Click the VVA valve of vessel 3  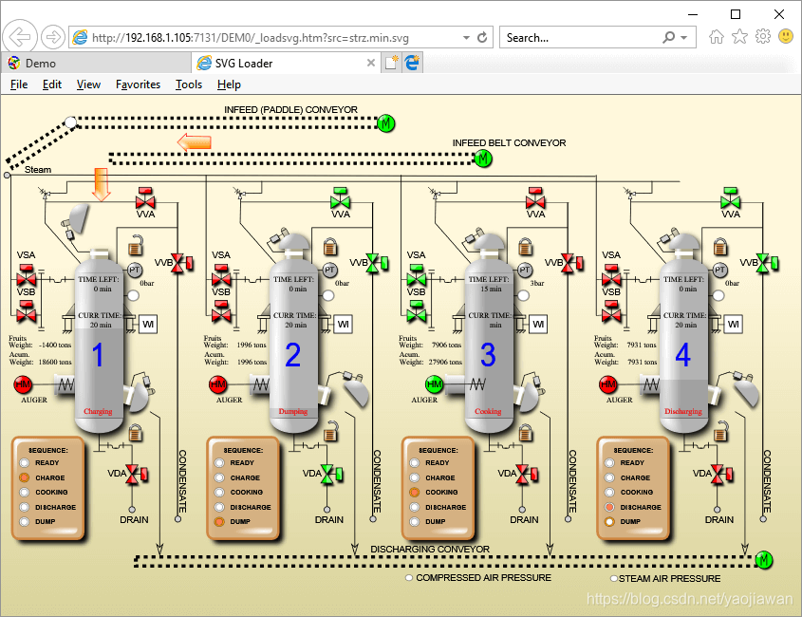[535, 198]
